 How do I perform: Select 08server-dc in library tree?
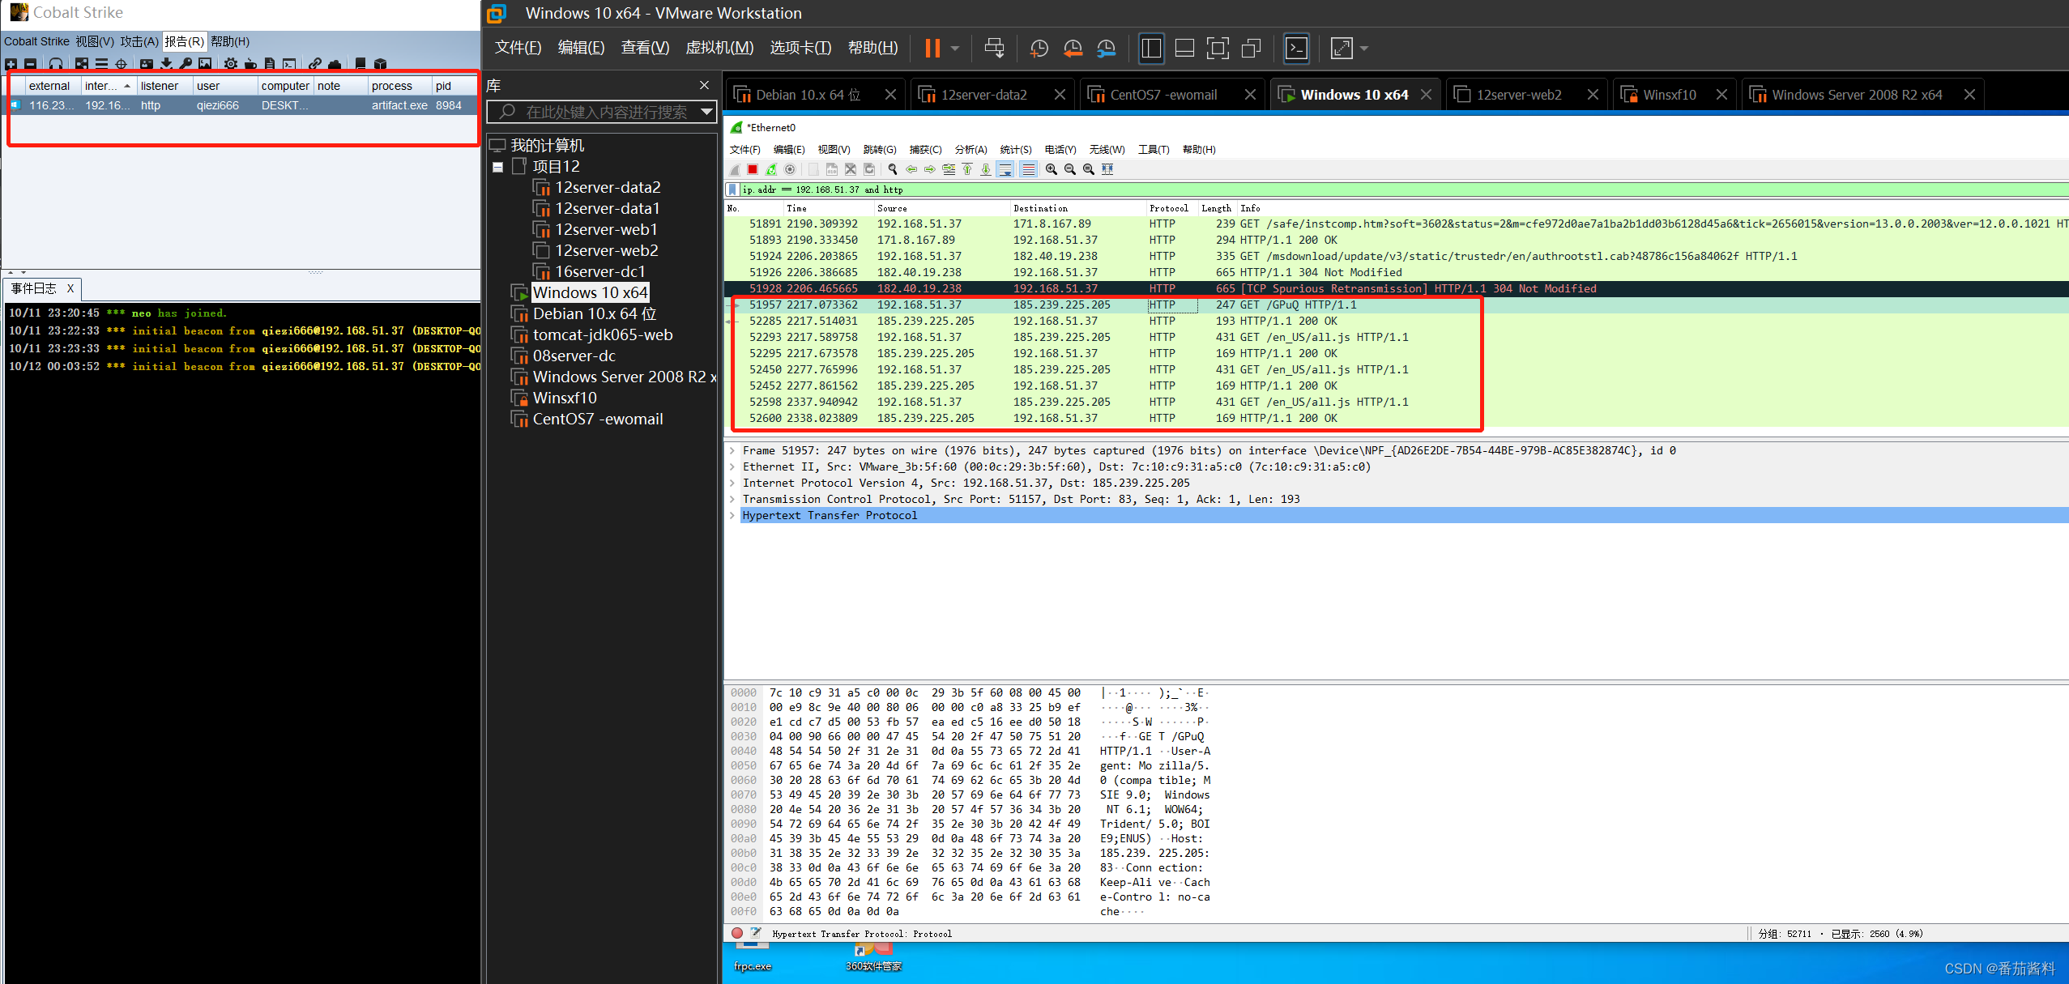[x=574, y=356]
